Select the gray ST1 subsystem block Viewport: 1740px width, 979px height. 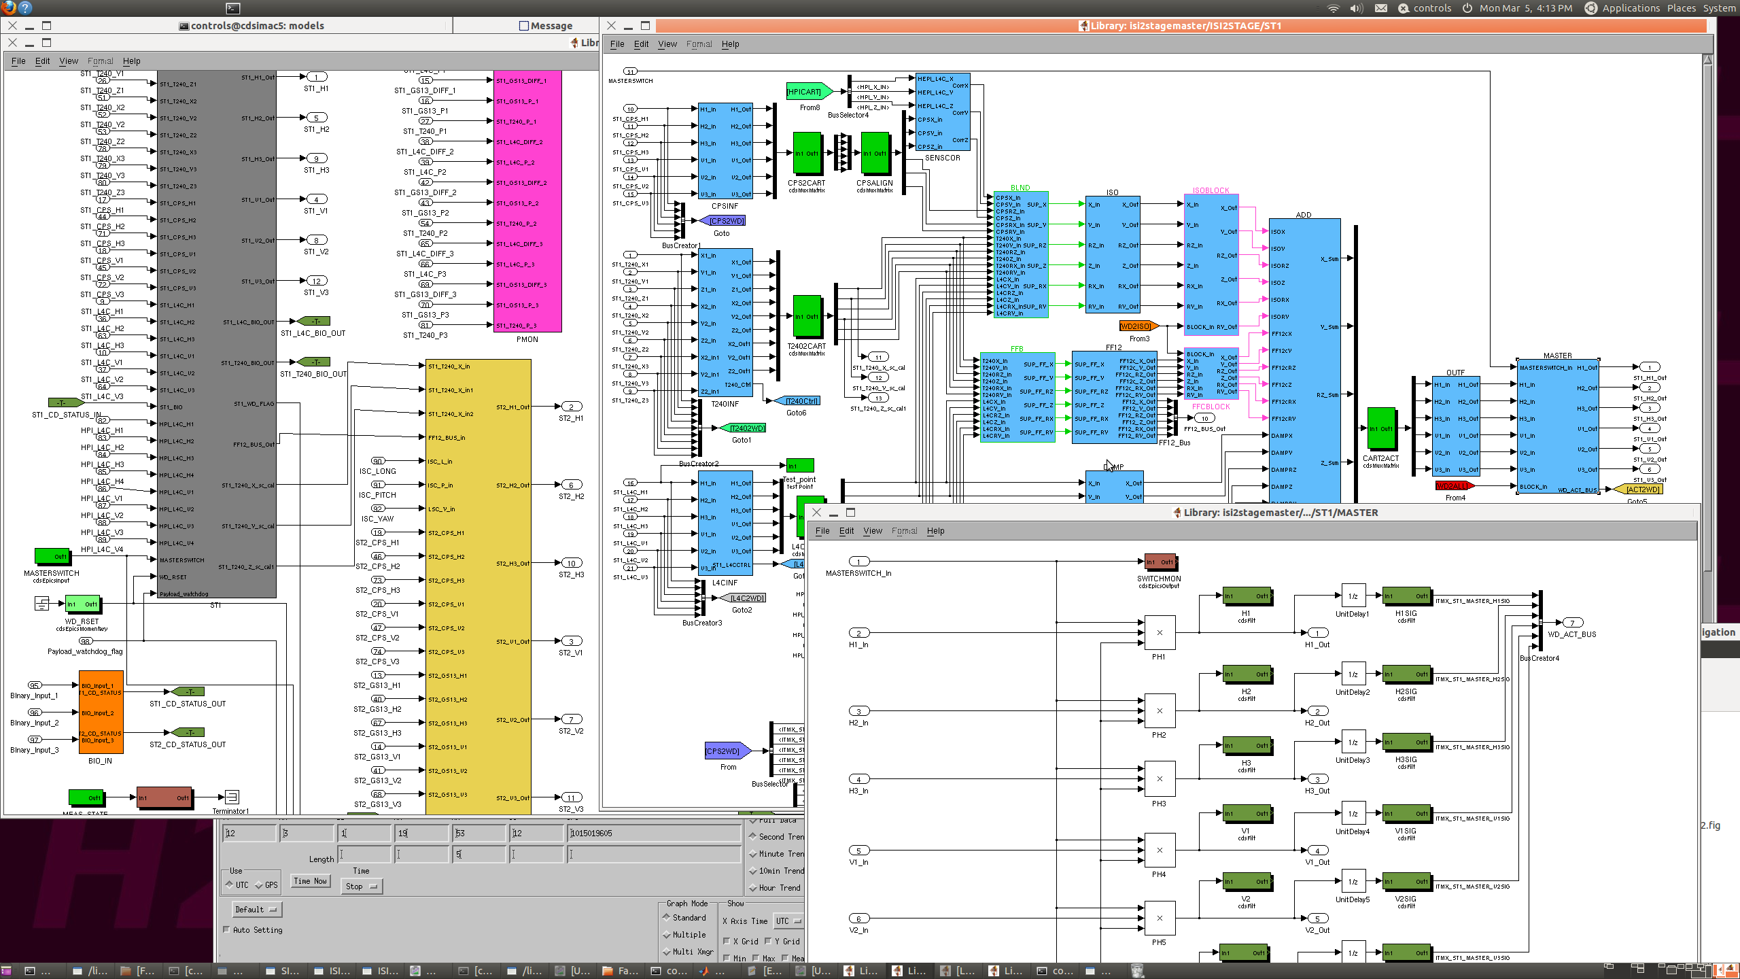click(x=217, y=334)
